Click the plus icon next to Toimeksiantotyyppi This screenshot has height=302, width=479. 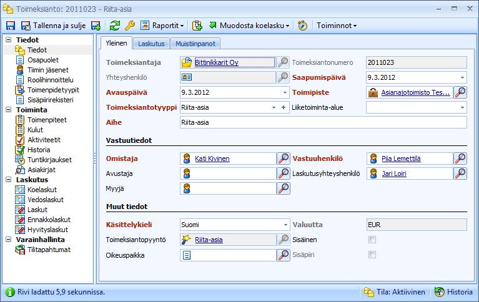284,107
